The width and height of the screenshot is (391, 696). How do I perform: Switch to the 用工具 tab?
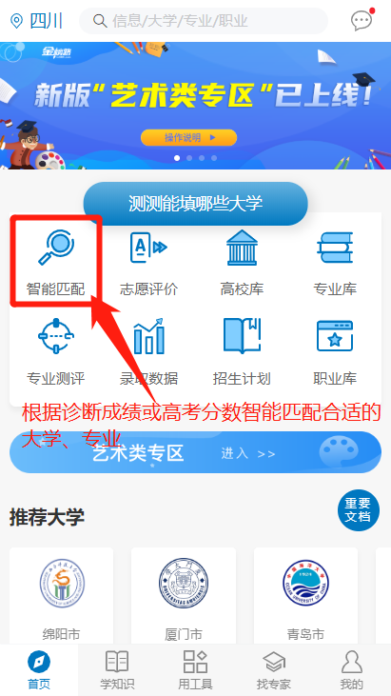(x=196, y=670)
